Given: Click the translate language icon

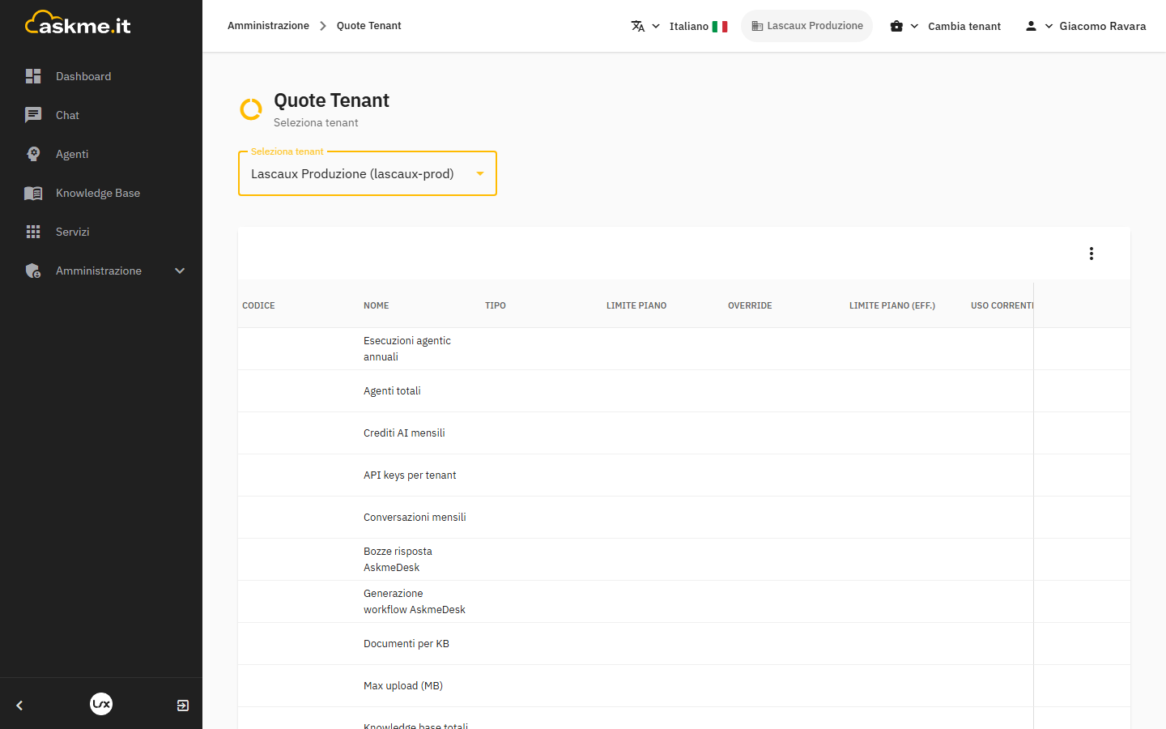Looking at the screenshot, I should point(638,26).
